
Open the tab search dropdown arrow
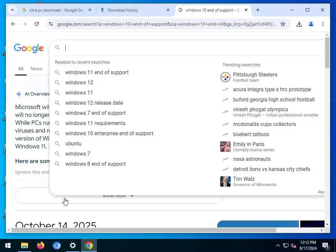pos(12,10)
